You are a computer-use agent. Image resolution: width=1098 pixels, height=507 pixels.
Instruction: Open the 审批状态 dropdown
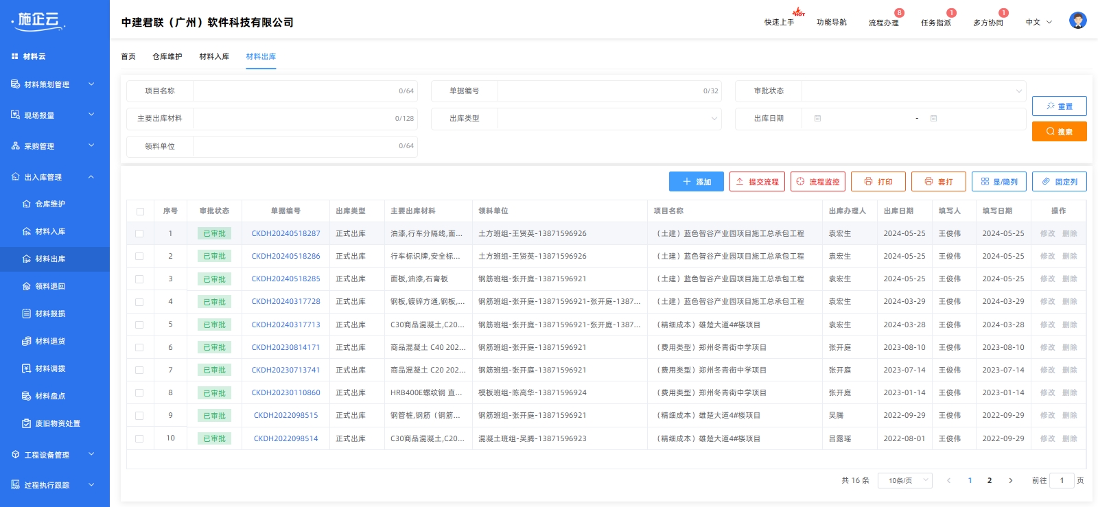913,91
